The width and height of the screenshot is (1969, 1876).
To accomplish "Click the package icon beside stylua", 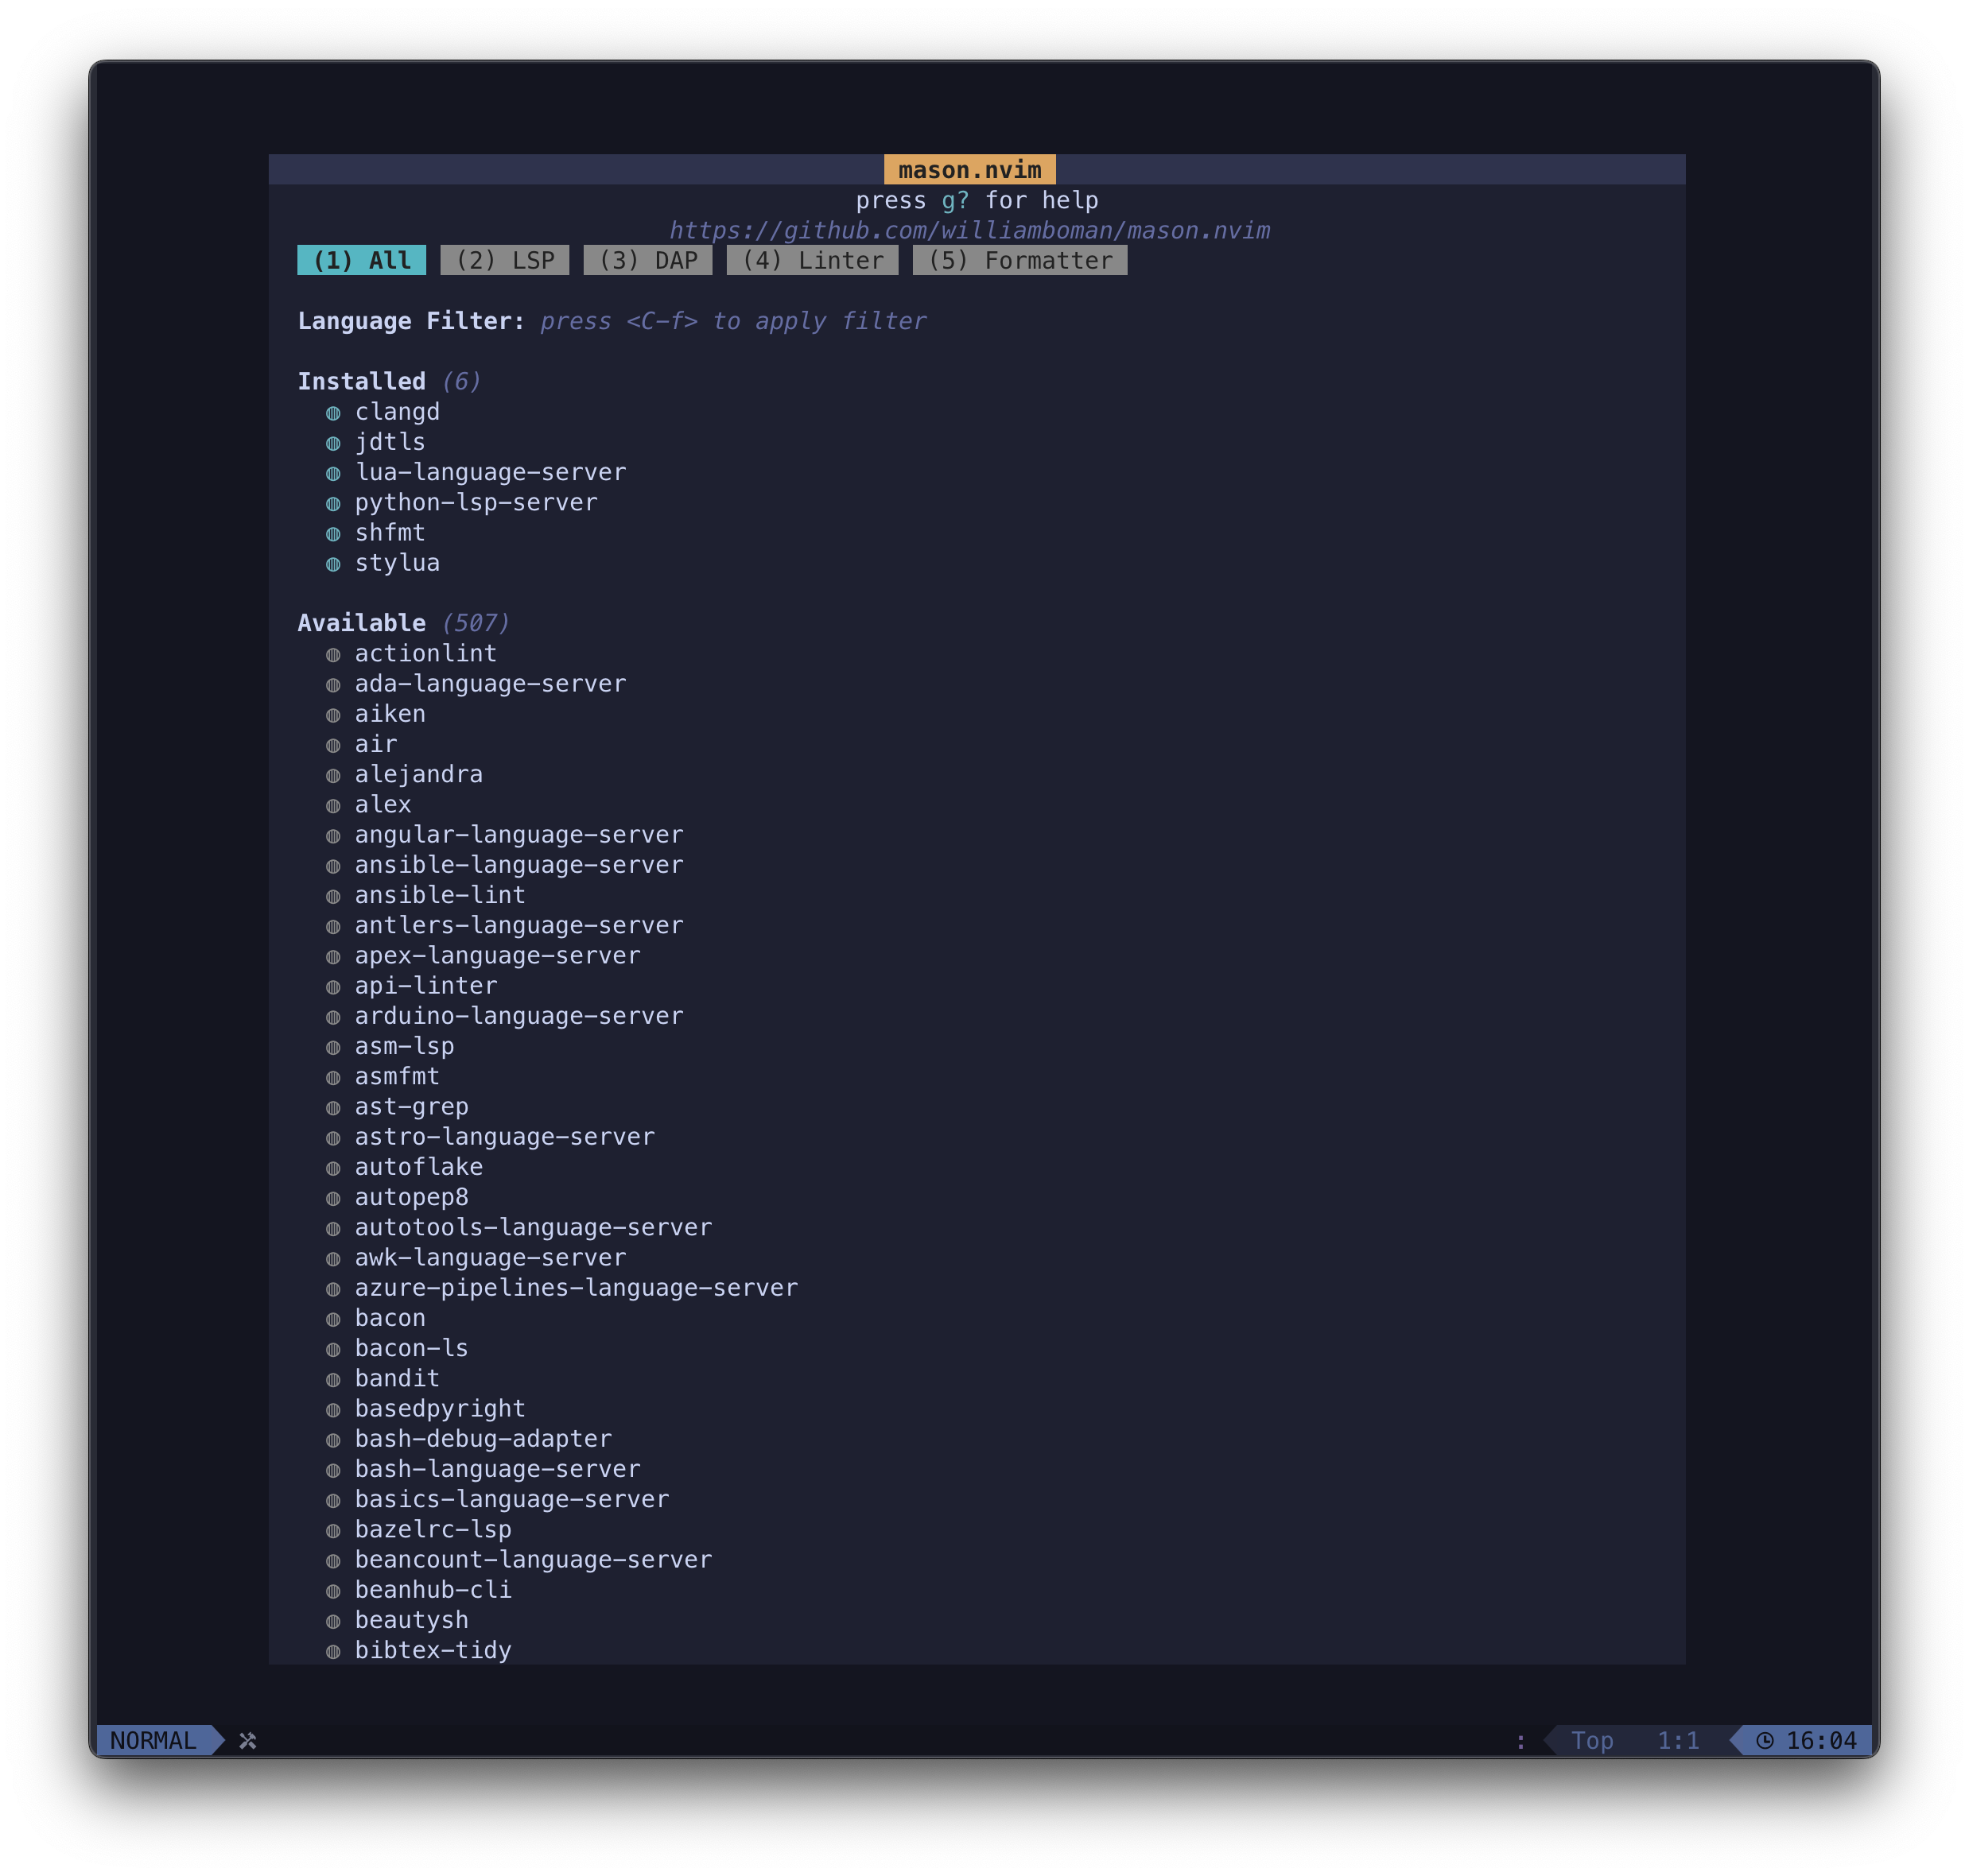I will (333, 564).
